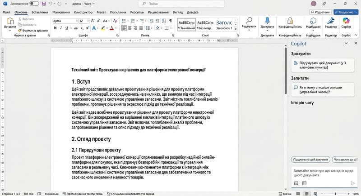This screenshot has height=196, width=361.
Task: Click the table icon in Copilot prompt box
Action: [x=304, y=183]
